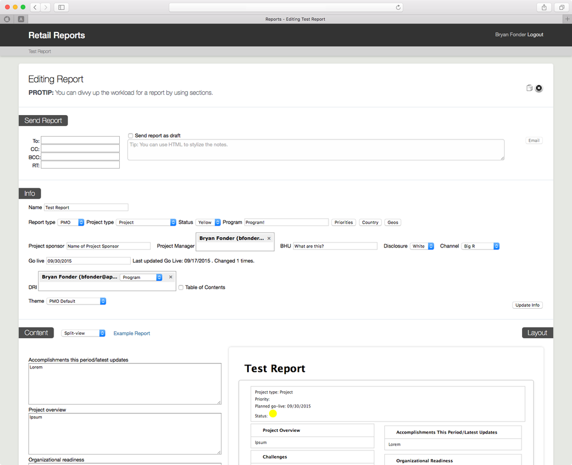Click Test Report breadcrumb
The width and height of the screenshot is (572, 465).
40,51
